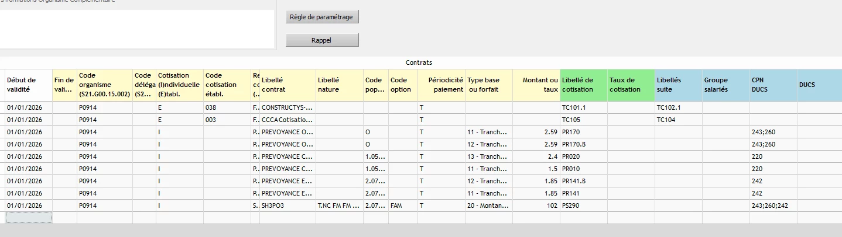Click the Taux de cotisation column header
The width and height of the screenshot is (842, 237).
pos(631,85)
